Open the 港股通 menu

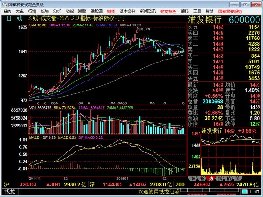(x=96, y=11)
